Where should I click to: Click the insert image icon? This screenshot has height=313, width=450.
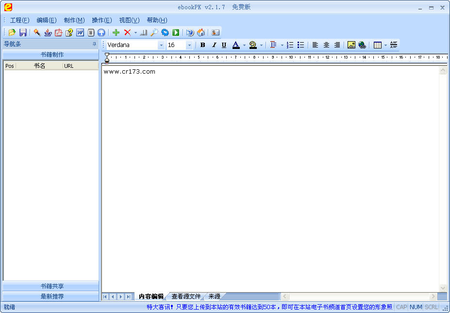coord(351,45)
